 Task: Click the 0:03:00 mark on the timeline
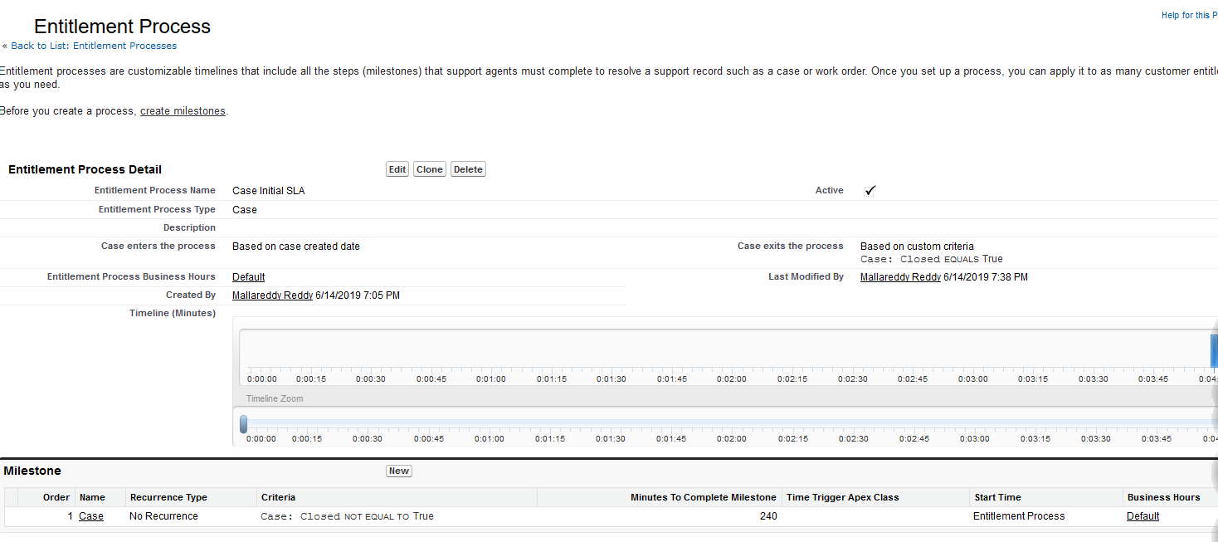pyautogui.click(x=972, y=378)
